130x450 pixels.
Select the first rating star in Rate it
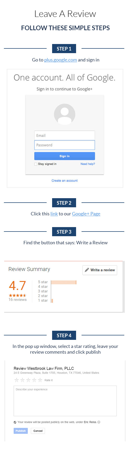point(17,380)
